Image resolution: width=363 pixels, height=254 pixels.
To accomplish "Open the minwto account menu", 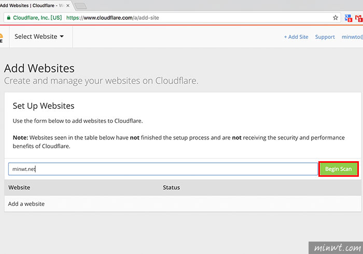I will (x=352, y=37).
